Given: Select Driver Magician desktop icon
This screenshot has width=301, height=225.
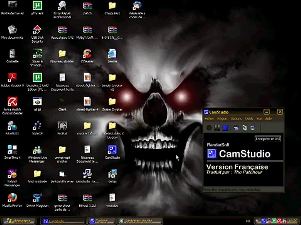Looking at the screenshot, I should click(37, 200).
